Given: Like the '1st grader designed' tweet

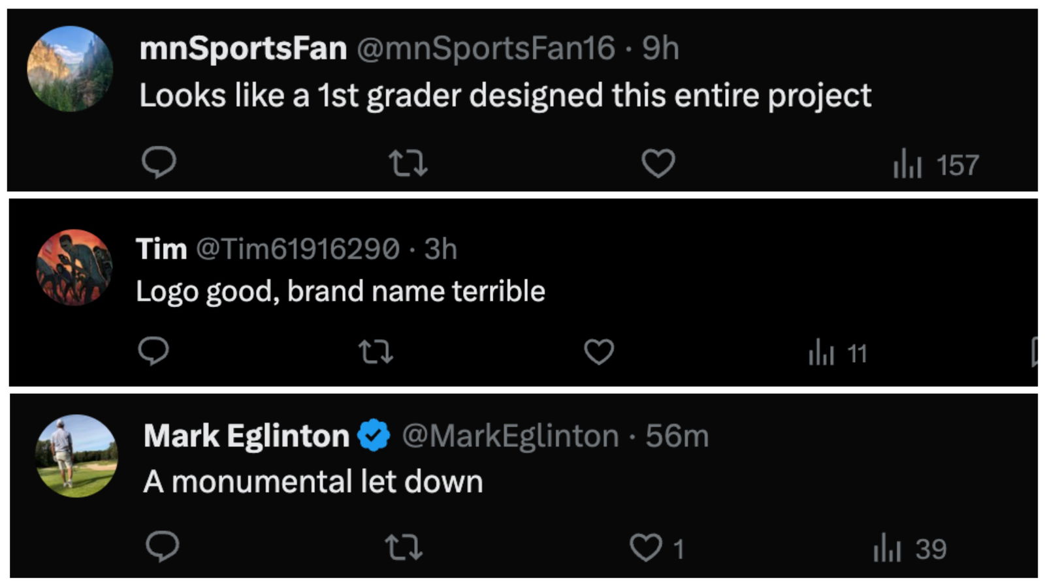Looking at the screenshot, I should tap(658, 163).
